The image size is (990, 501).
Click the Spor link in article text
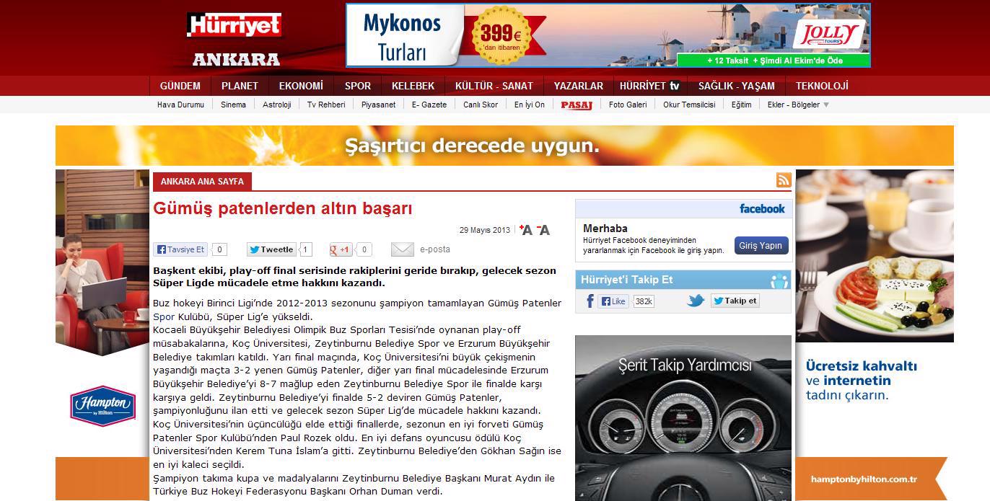coord(163,316)
